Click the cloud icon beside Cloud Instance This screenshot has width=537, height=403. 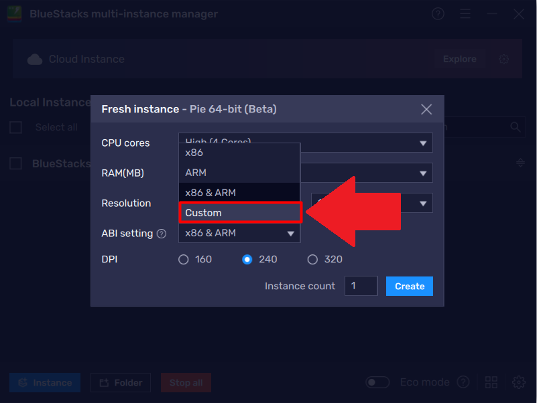pyautogui.click(x=35, y=59)
